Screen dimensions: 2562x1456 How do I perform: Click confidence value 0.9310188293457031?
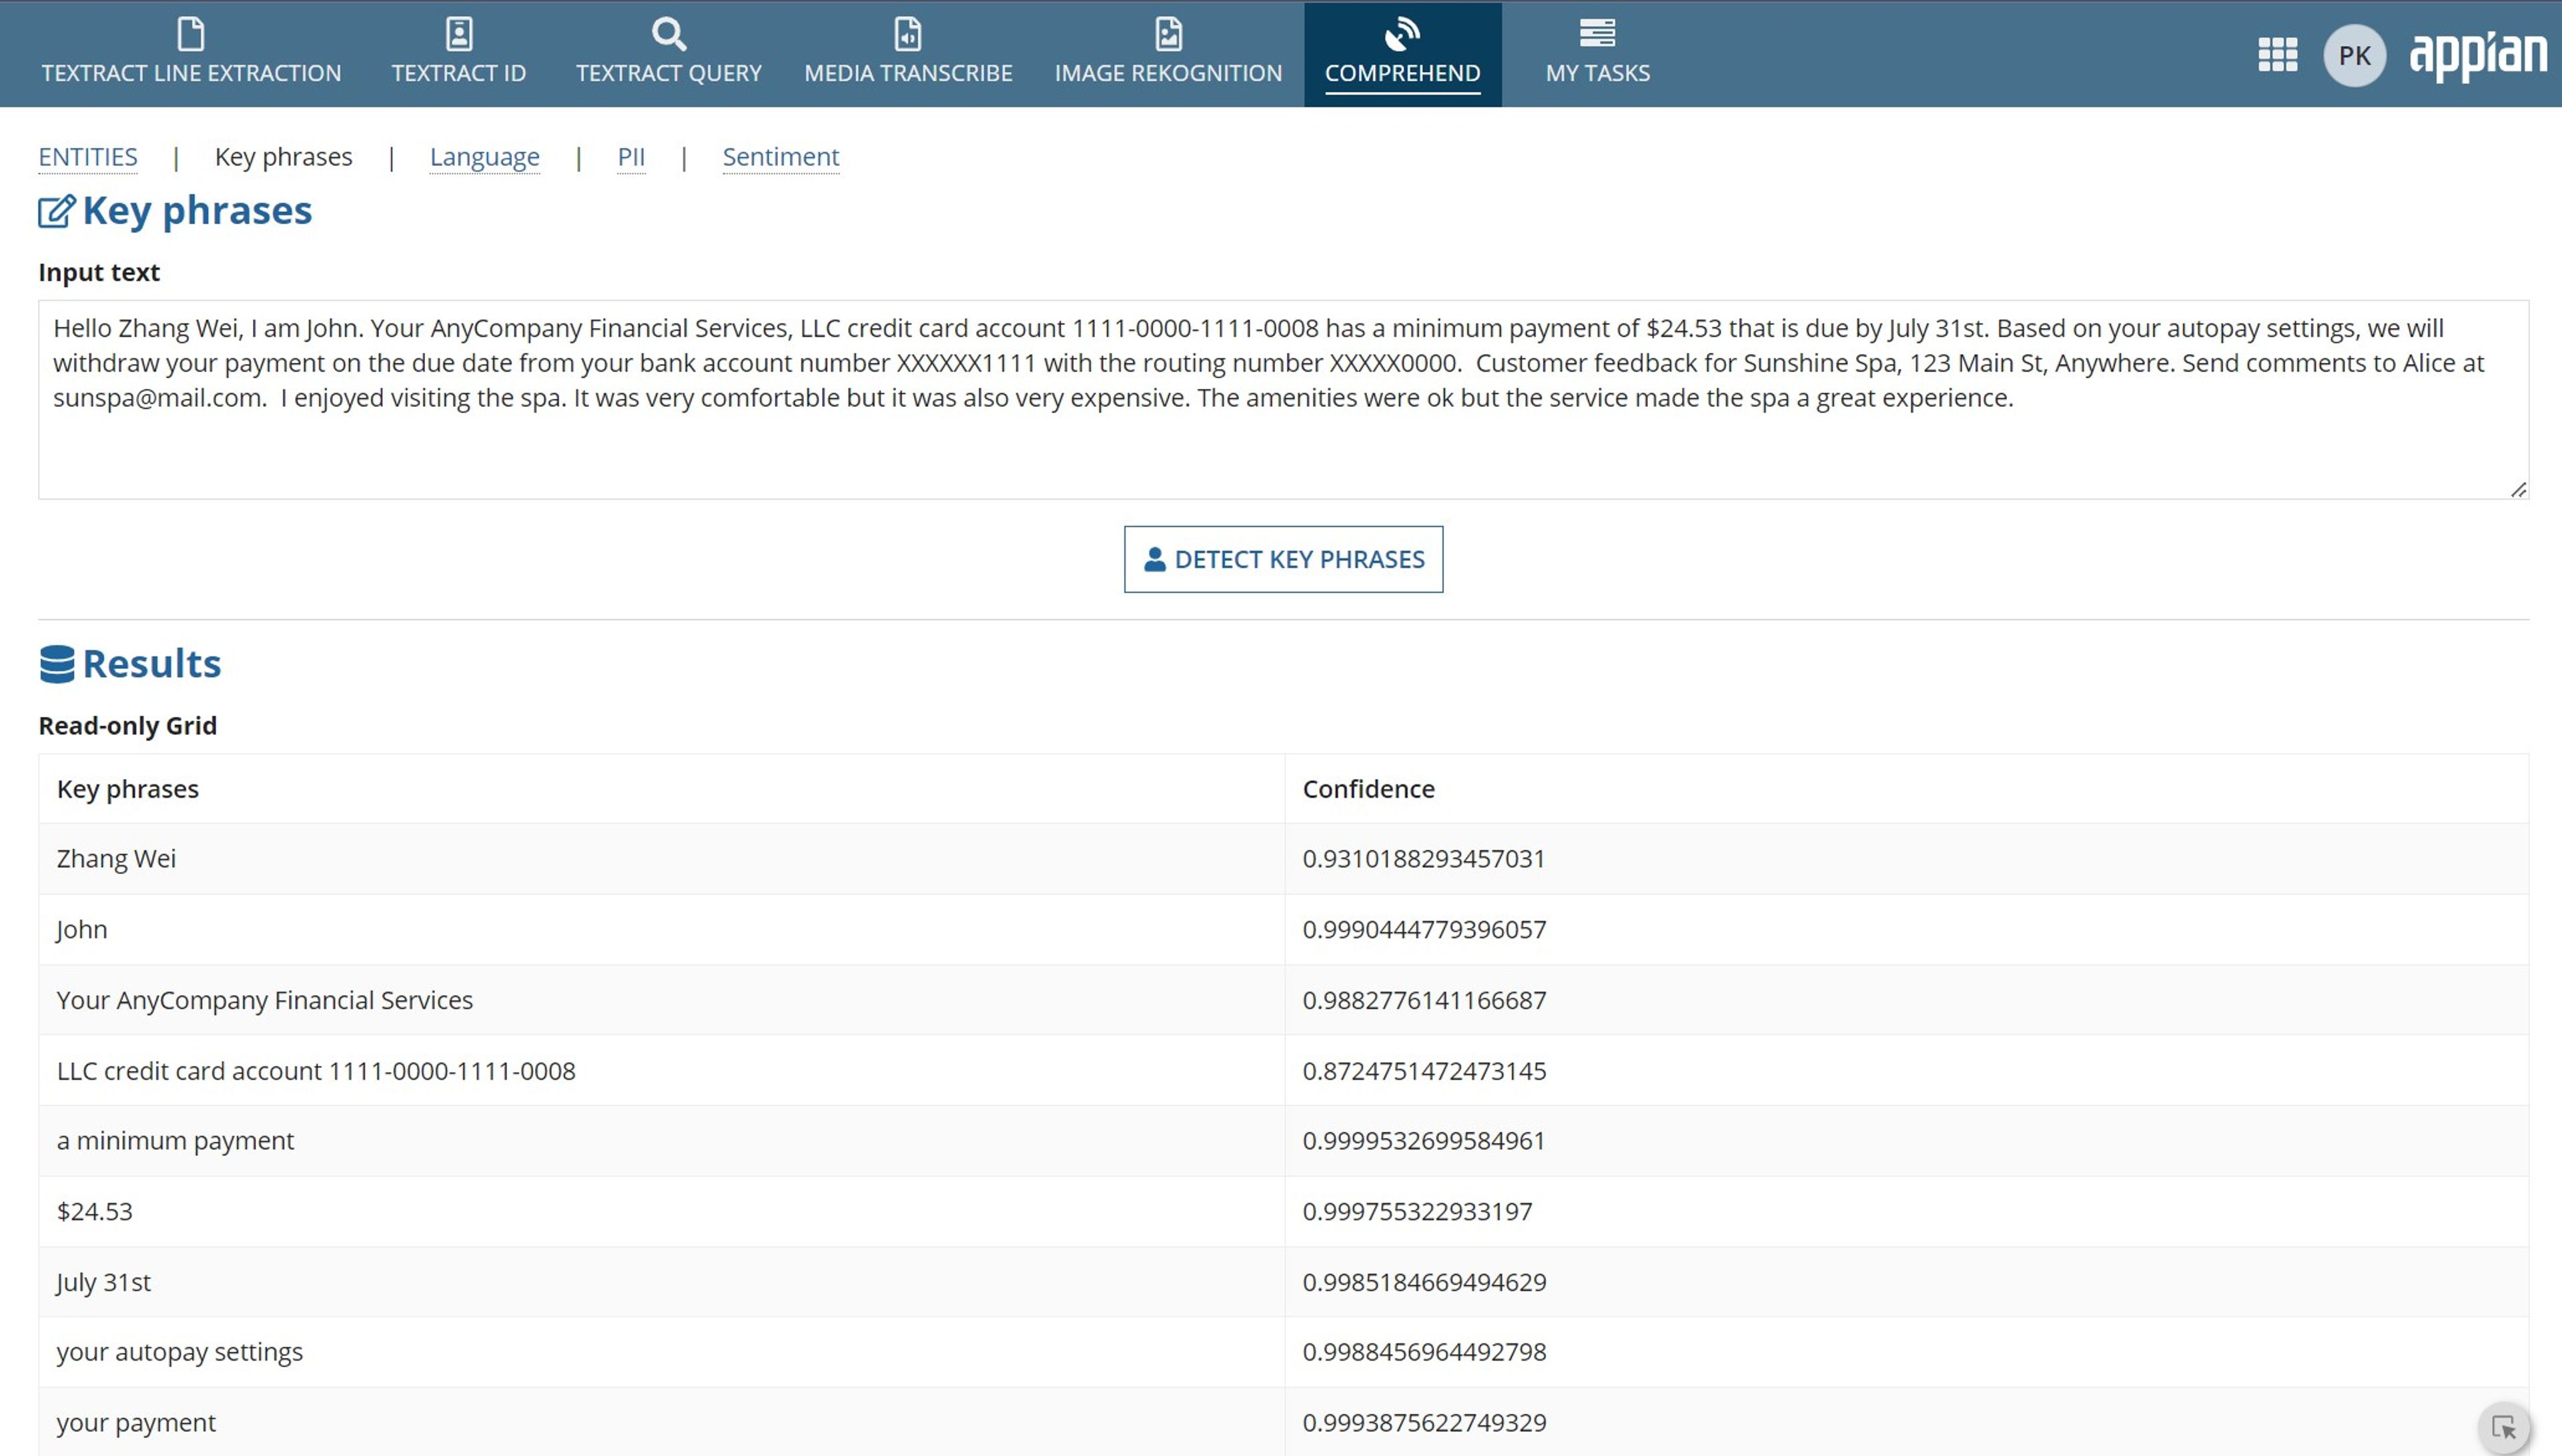point(1424,859)
